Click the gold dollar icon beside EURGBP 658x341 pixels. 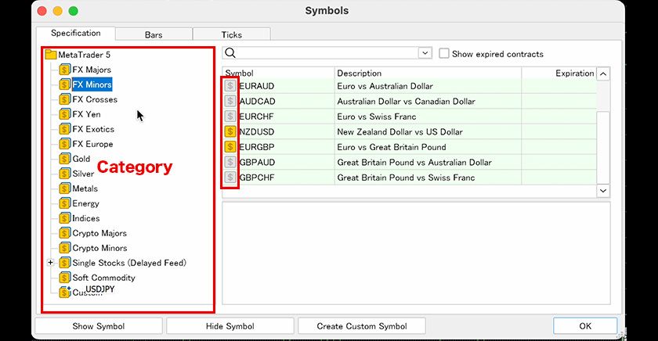click(x=230, y=147)
